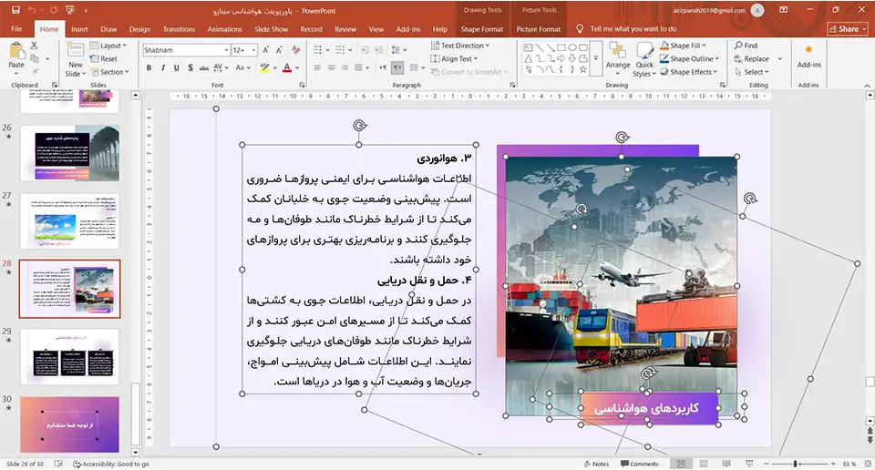Click the yellow text highlight color swatch
Image resolution: width=875 pixels, height=470 pixels.
[x=264, y=67]
